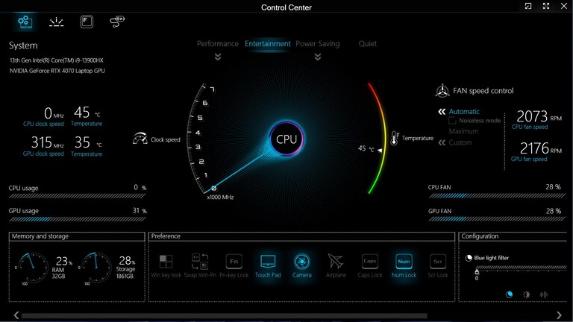The width and height of the screenshot is (573, 322).
Task: Open the LED keyboard lighting tab icon
Action: [56, 22]
